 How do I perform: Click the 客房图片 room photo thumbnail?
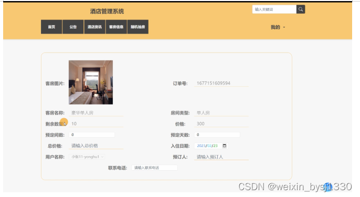pos(91,82)
